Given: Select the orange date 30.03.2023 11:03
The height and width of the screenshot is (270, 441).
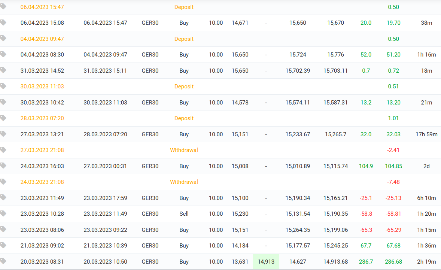Looking at the screenshot, I should coord(42,87).
